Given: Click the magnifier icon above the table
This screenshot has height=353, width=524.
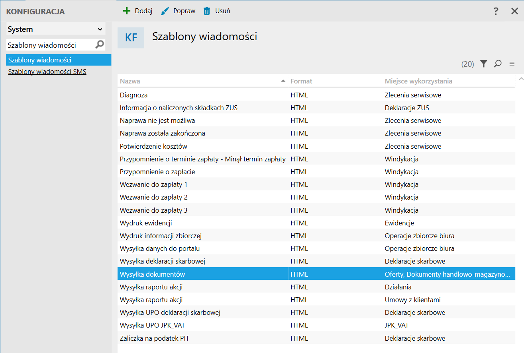Looking at the screenshot, I should point(498,64).
